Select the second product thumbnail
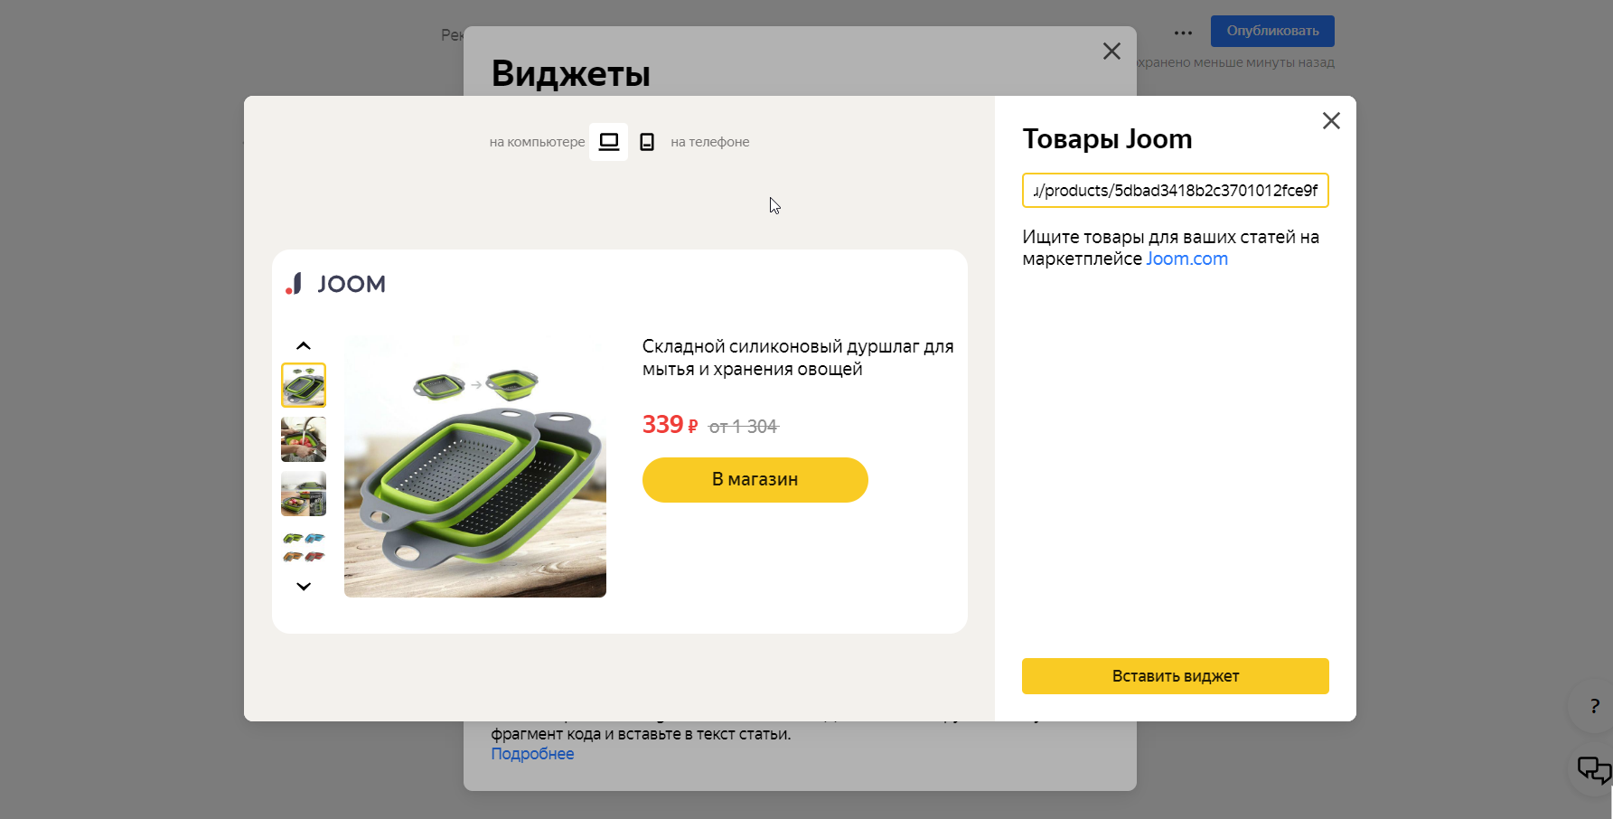 click(304, 439)
